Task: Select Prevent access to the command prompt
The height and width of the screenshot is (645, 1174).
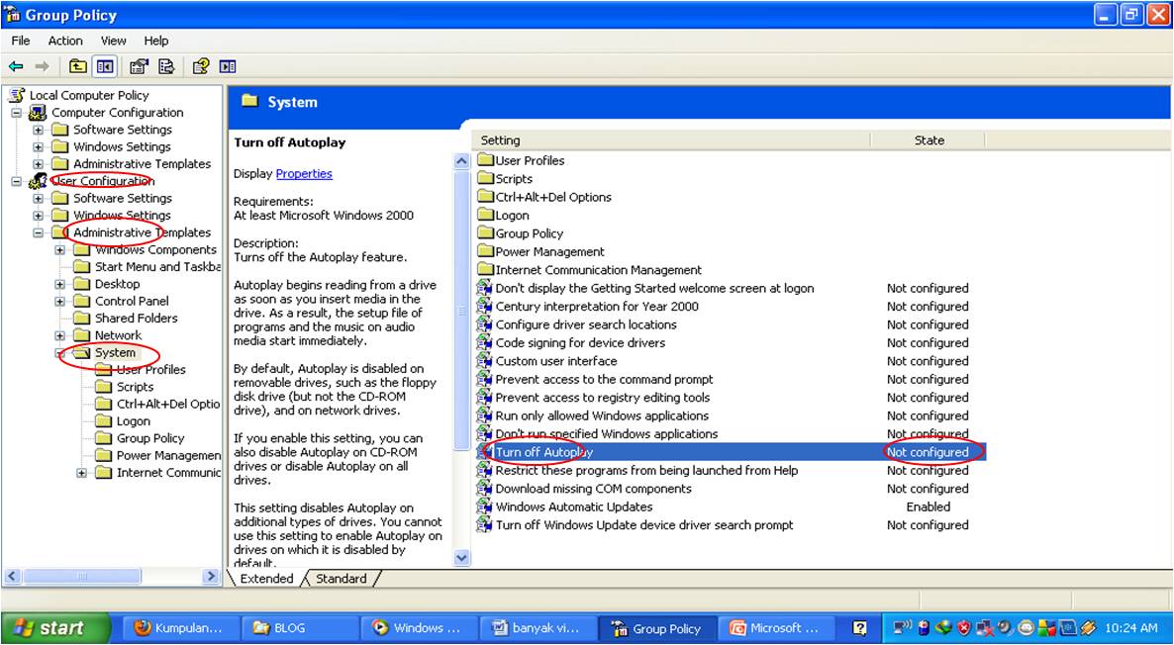Action: (x=604, y=379)
